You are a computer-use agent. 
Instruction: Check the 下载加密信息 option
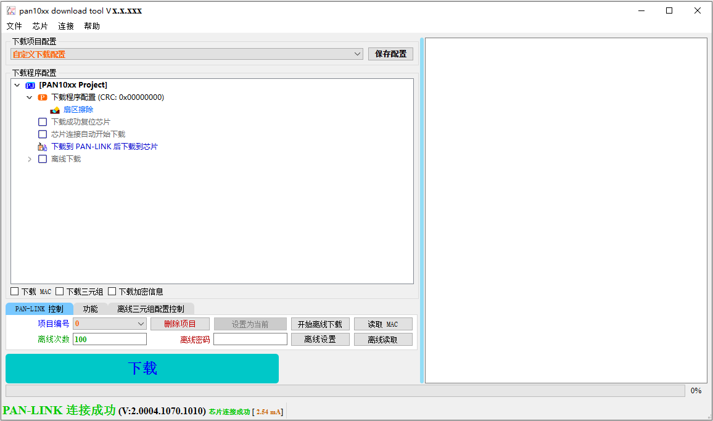click(112, 292)
